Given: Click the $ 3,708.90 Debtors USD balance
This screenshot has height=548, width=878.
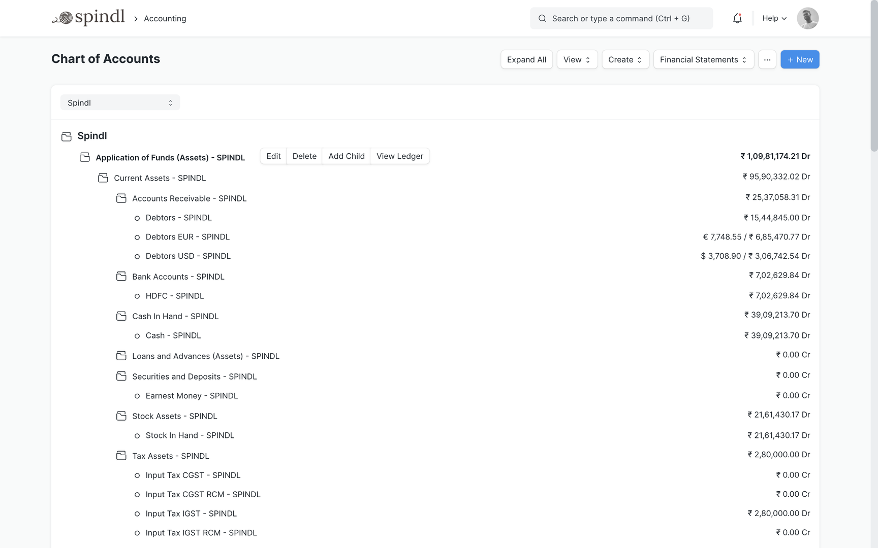Looking at the screenshot, I should [755, 256].
